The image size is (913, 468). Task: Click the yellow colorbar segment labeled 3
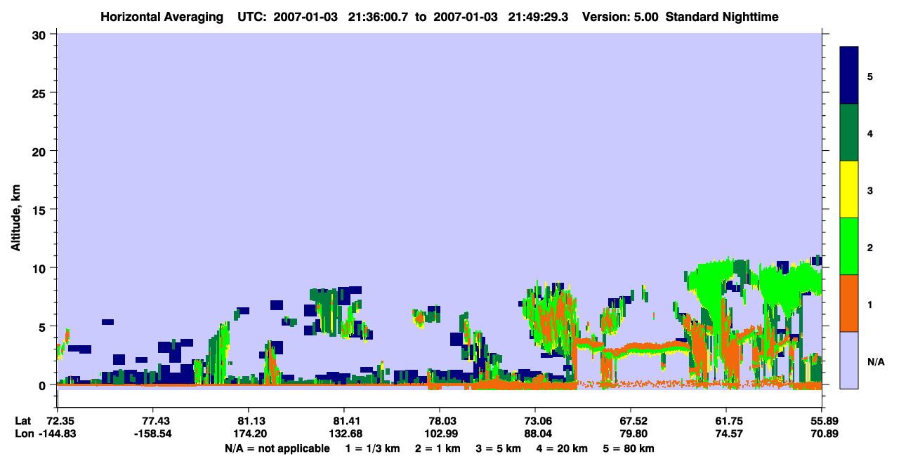click(849, 189)
